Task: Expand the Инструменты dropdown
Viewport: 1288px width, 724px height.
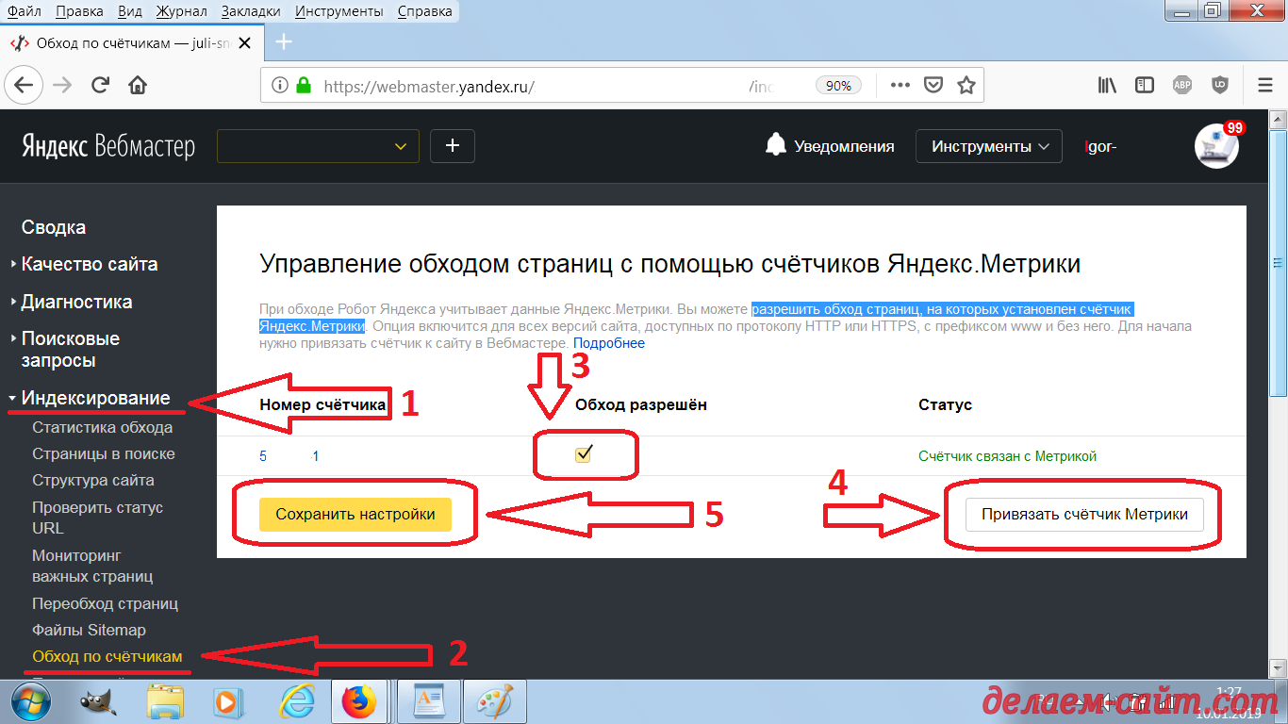Action: [x=990, y=146]
